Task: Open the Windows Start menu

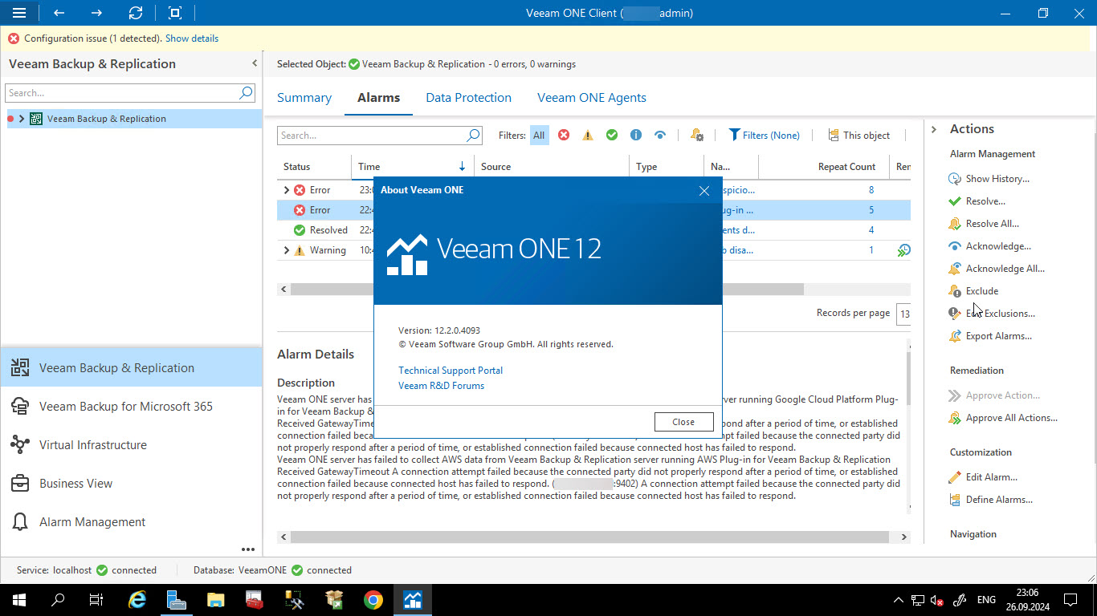Action: (x=18, y=599)
